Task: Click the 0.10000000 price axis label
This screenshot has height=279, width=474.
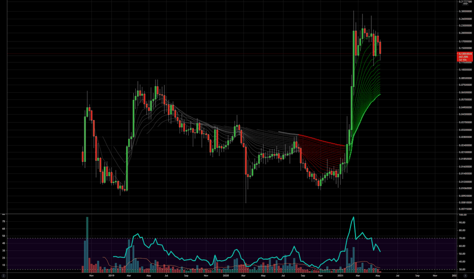Action: [465, 69]
